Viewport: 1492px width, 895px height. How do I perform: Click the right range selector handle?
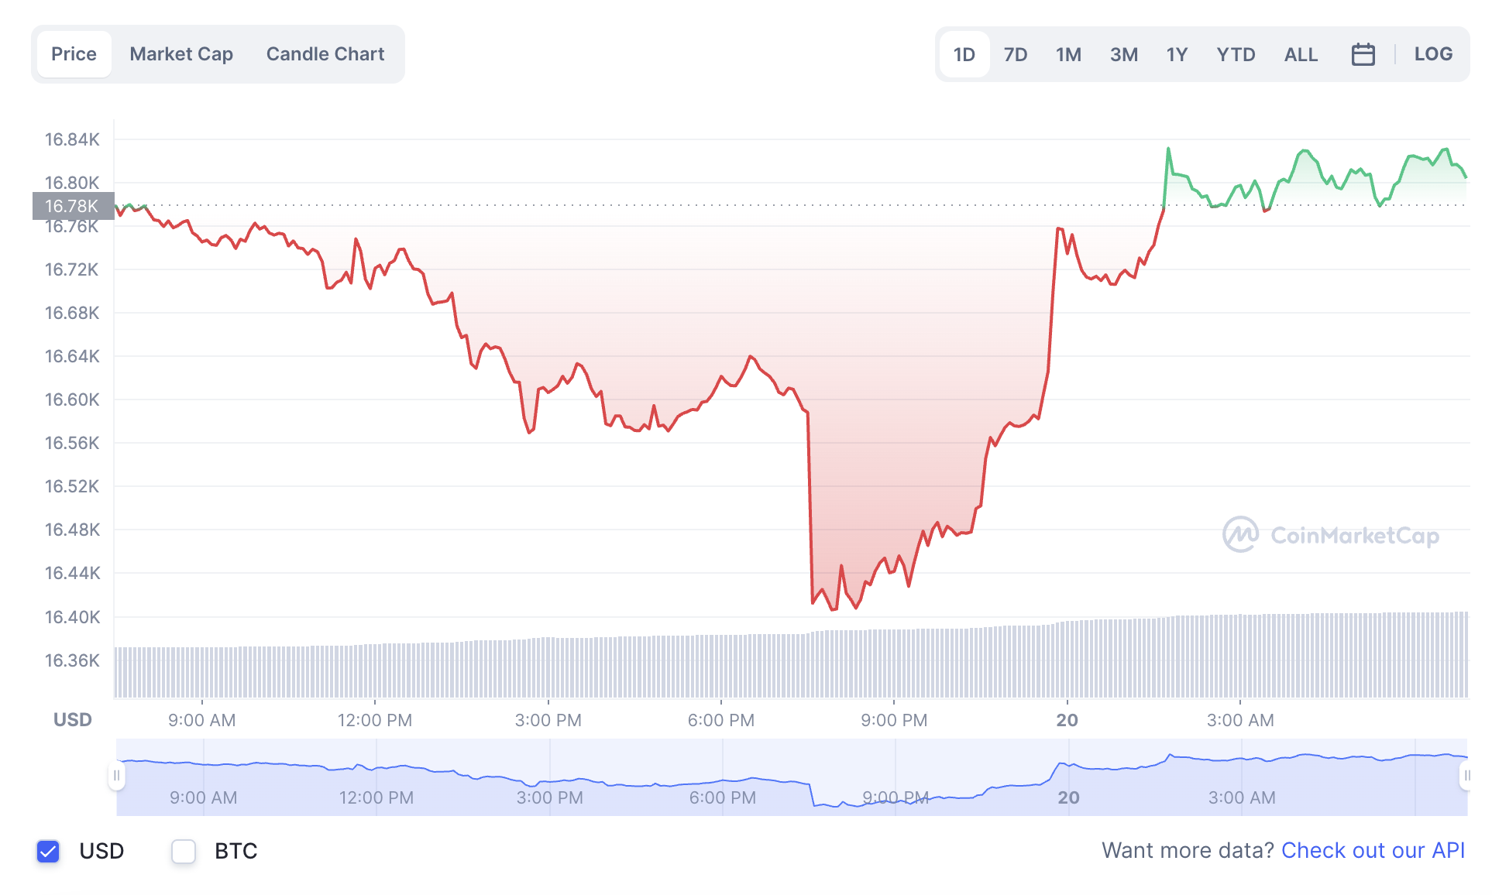(1469, 774)
